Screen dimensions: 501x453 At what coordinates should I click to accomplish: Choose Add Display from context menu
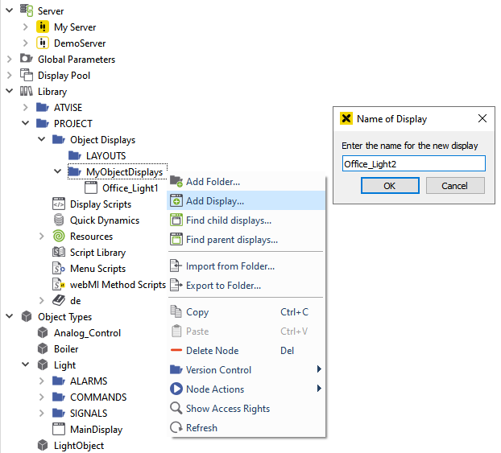pyautogui.click(x=214, y=201)
